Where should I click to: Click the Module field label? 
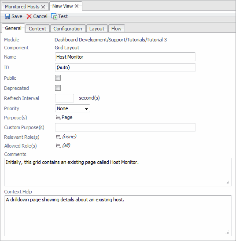(12, 40)
